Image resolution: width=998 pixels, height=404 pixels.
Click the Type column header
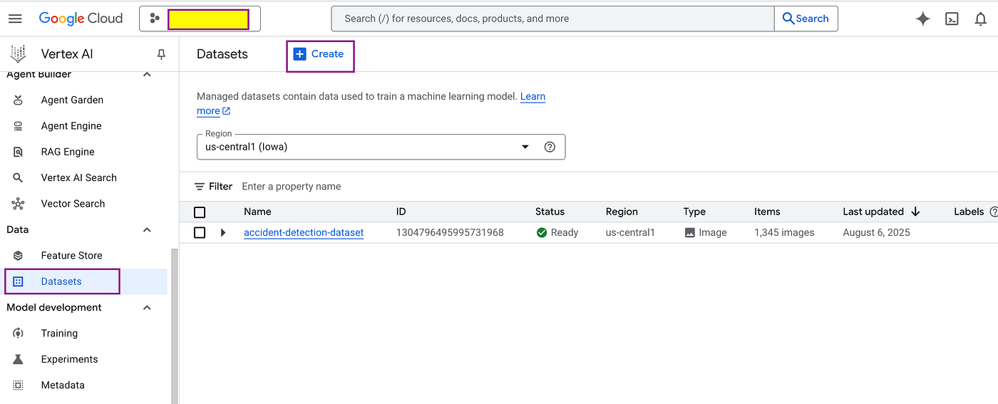[x=694, y=212]
